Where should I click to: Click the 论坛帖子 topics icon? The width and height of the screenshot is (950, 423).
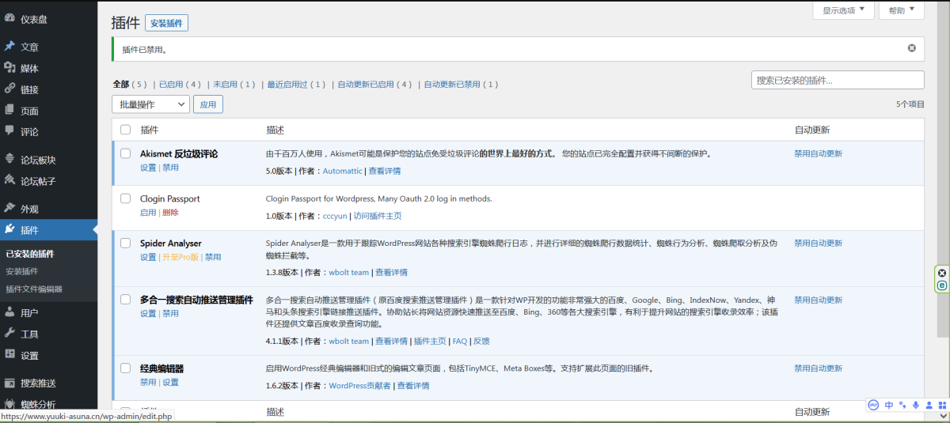click(9, 181)
